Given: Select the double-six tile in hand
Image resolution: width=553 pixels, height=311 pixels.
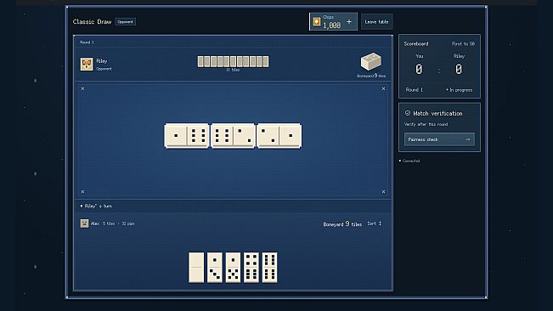Looking at the screenshot, I should [269, 268].
